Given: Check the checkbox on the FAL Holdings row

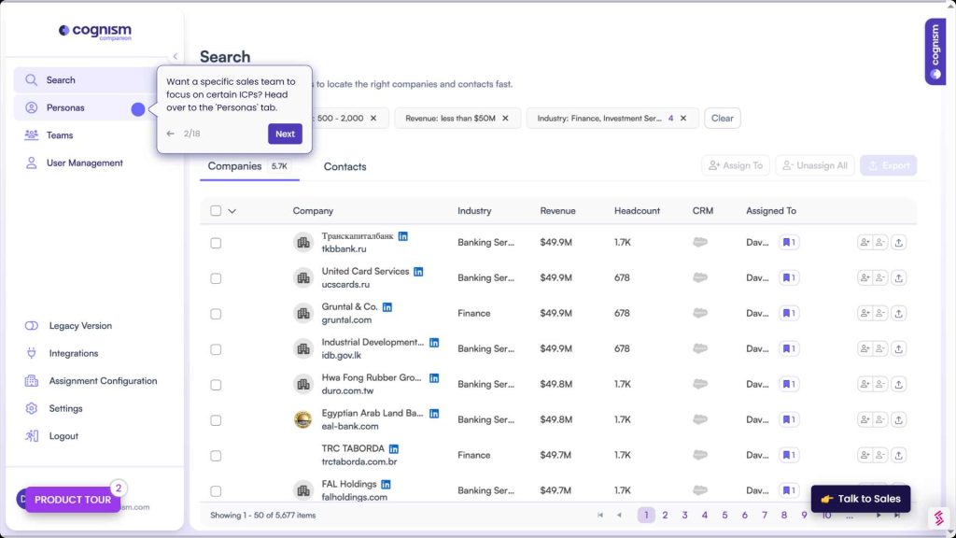Looking at the screenshot, I should (216, 490).
